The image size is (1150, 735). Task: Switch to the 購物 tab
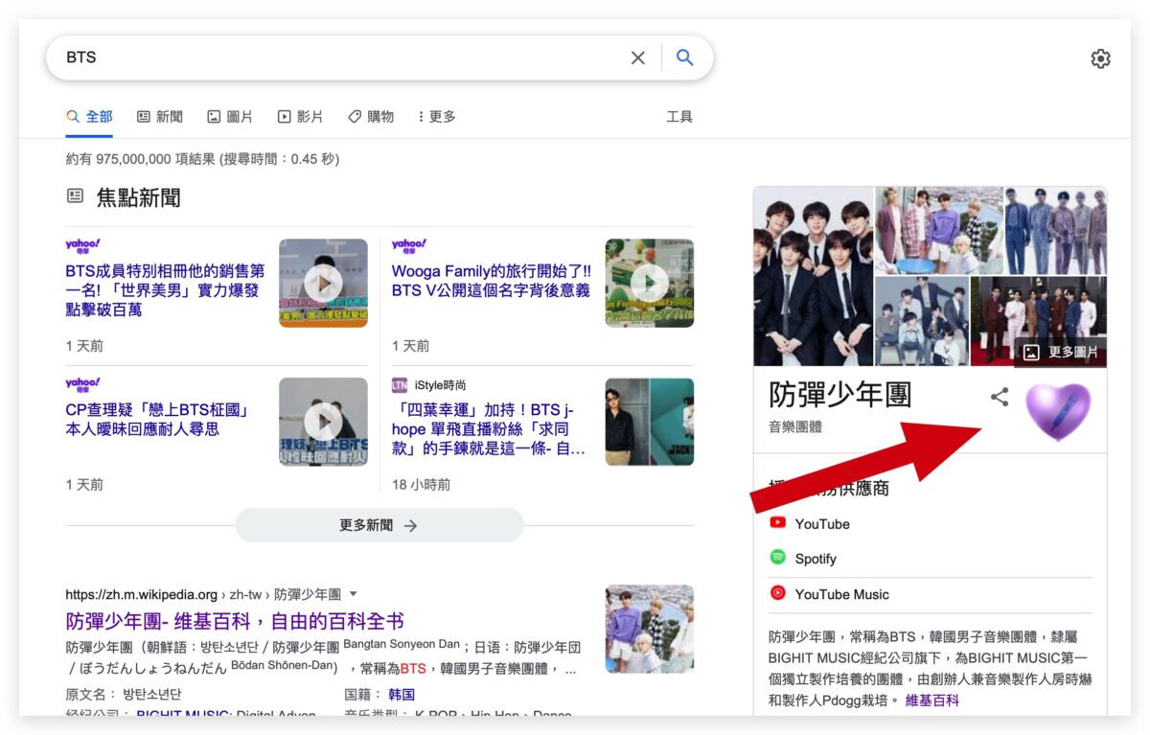click(370, 117)
